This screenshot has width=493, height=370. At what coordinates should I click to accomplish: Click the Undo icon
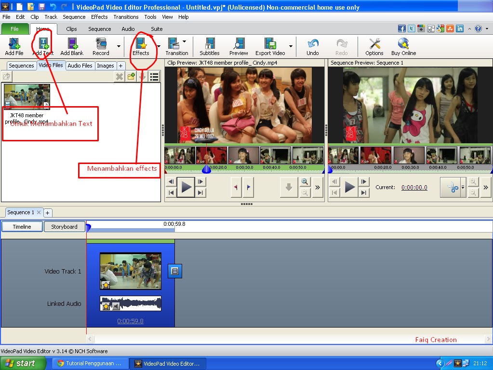click(313, 47)
